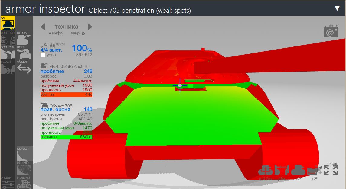Go to next техника with right arrow
This screenshot has width=346, height=189.
pyautogui.click(x=90, y=27)
